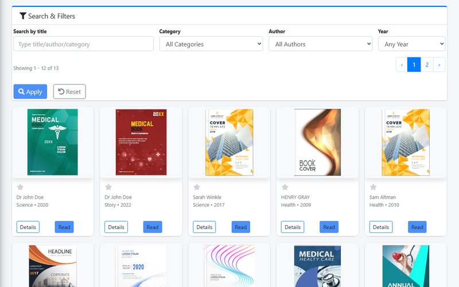Click the Headline 2017 Corporate cover
The width and height of the screenshot is (459, 287).
tap(53, 266)
